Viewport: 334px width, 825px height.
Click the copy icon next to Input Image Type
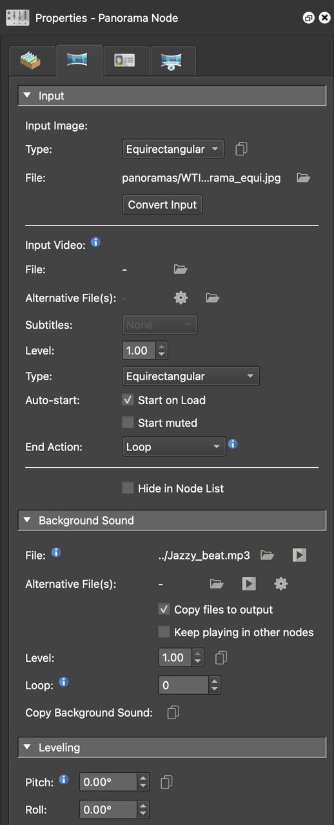tap(241, 149)
